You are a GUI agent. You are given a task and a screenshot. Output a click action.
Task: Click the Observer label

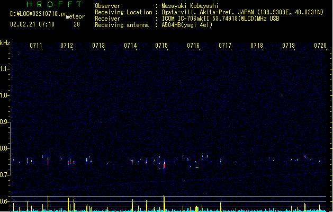[107, 6]
